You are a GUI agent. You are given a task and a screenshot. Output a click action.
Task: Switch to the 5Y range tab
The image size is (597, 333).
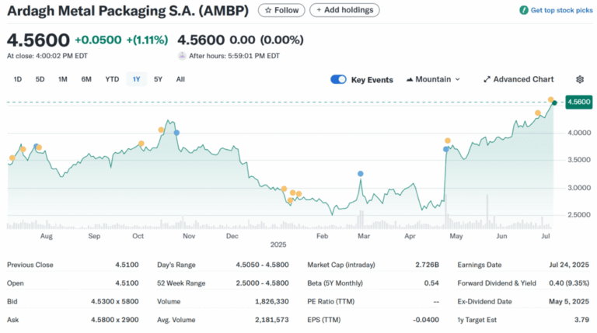click(x=158, y=79)
